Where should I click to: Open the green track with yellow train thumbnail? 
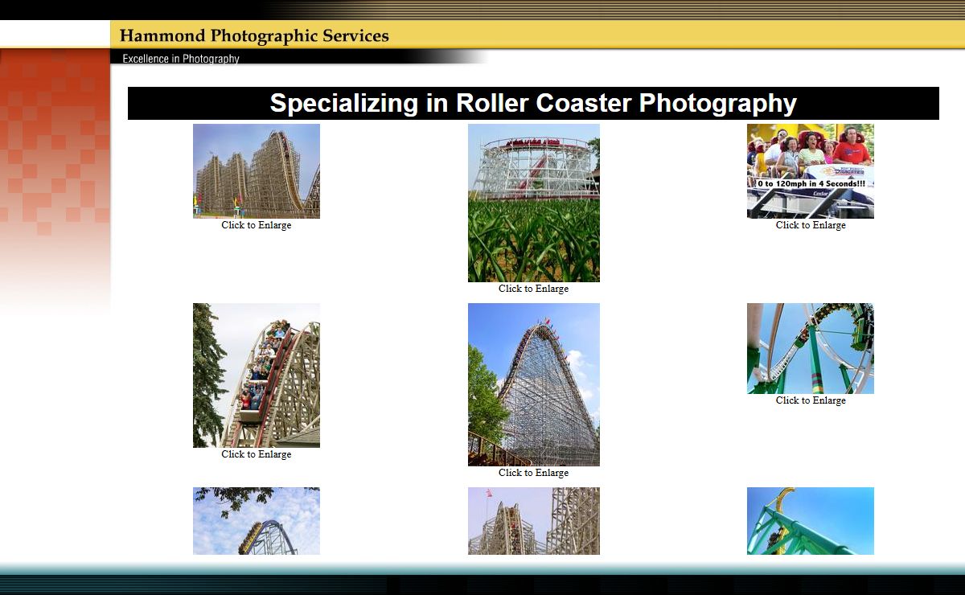810,520
